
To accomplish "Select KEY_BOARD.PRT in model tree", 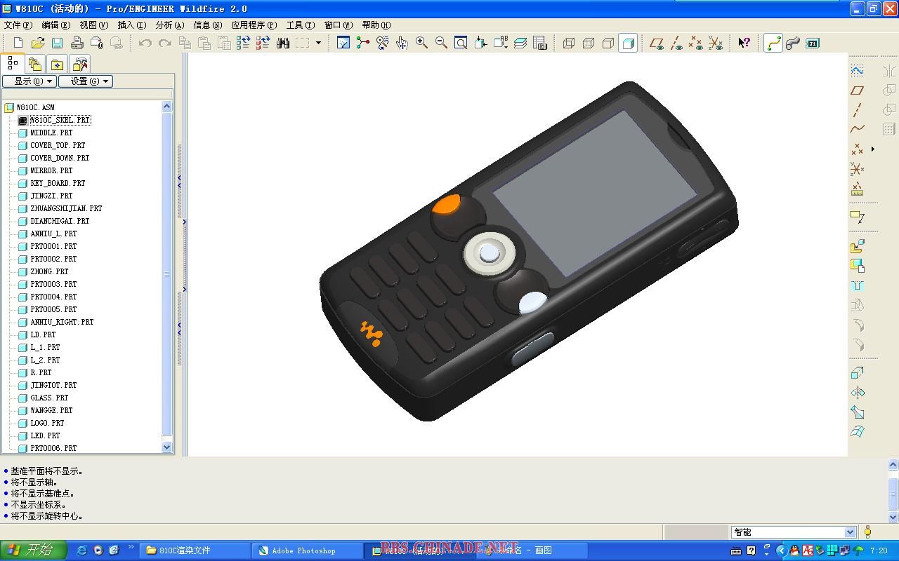I will (x=58, y=183).
